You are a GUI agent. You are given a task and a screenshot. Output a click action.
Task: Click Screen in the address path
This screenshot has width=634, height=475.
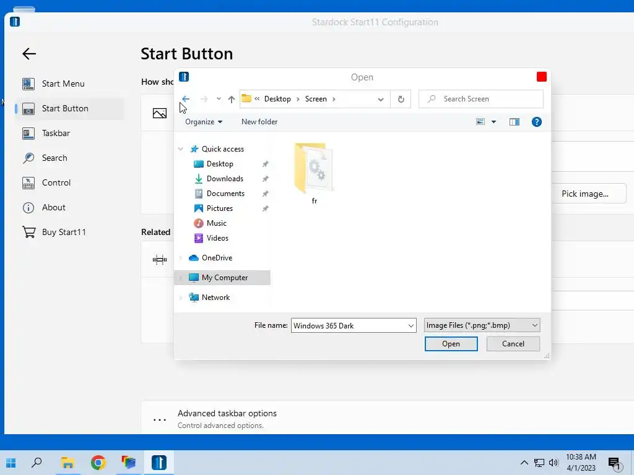(x=316, y=99)
